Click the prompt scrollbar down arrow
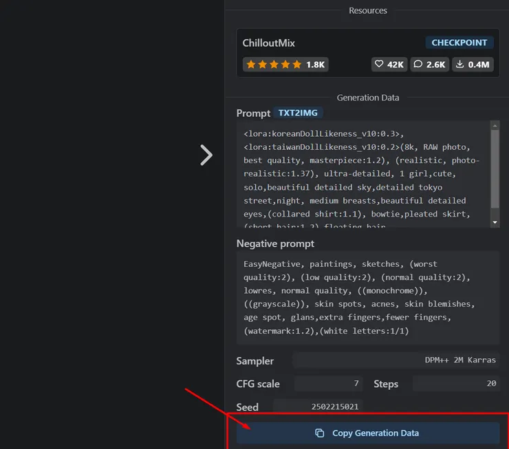 pos(495,223)
